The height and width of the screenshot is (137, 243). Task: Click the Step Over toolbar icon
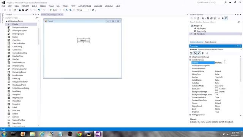(x=70, y=10)
